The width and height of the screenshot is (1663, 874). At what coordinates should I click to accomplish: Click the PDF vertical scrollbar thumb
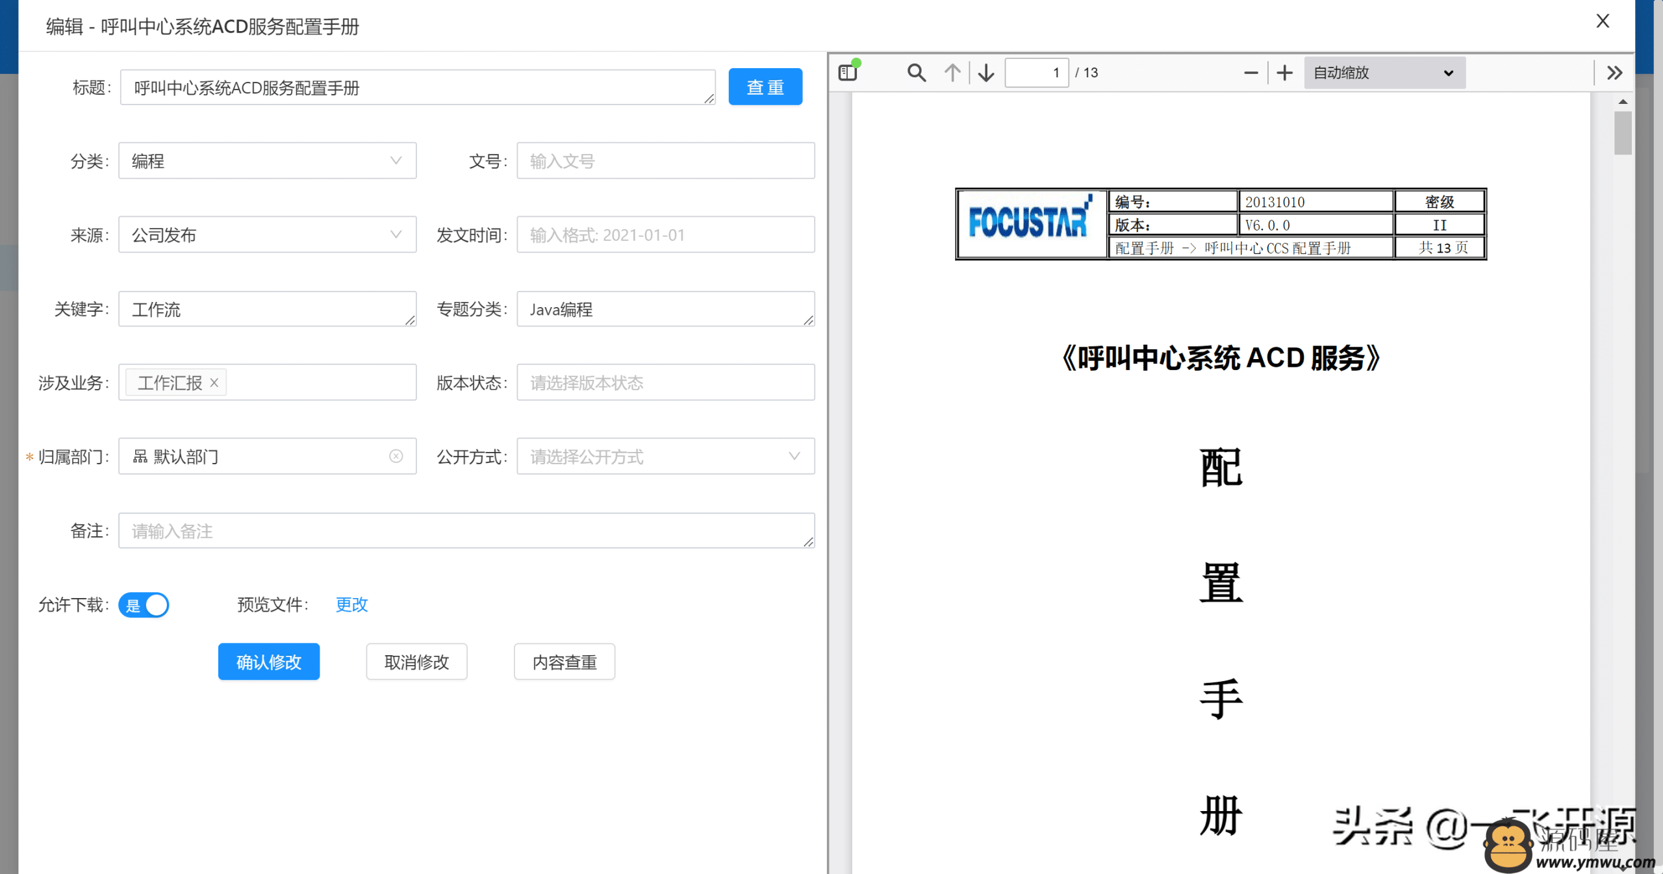click(x=1623, y=133)
